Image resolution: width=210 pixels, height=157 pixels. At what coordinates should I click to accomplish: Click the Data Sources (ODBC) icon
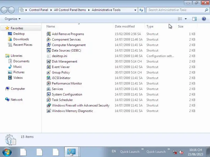click(49, 50)
